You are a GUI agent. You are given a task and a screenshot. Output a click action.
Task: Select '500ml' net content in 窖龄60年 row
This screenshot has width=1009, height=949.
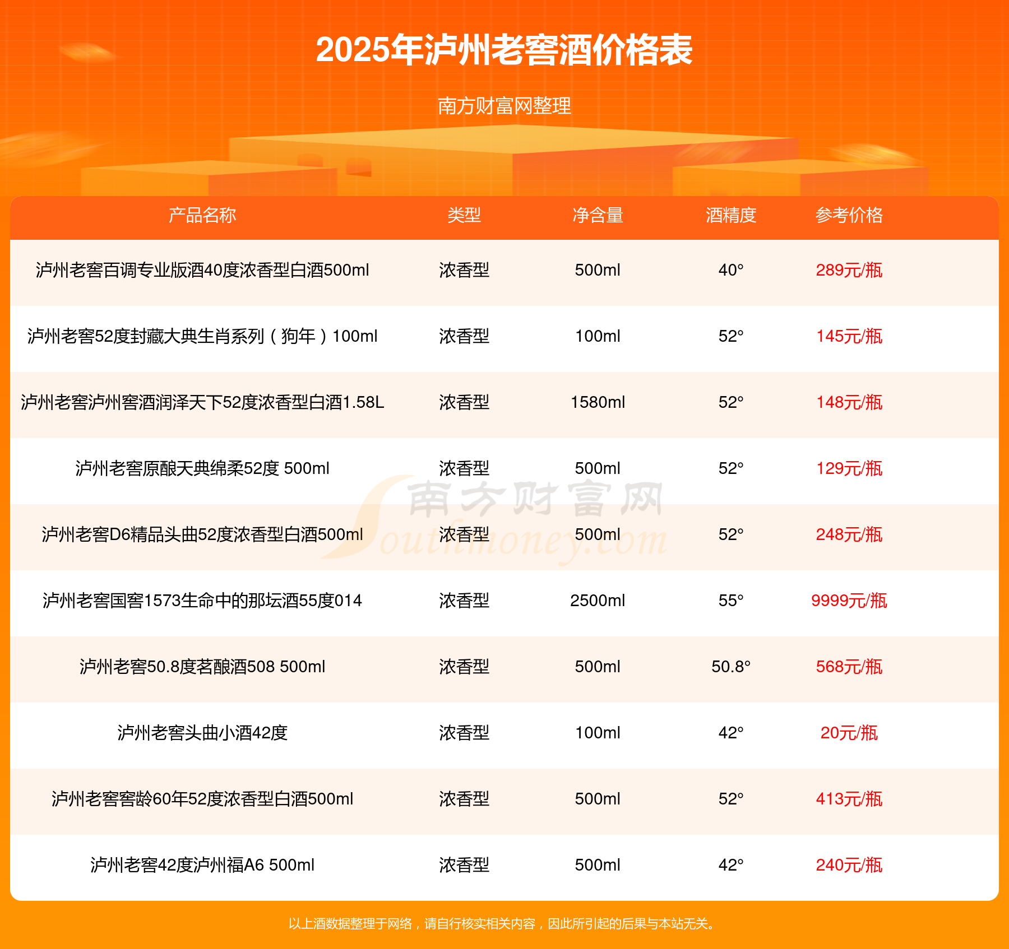click(598, 799)
